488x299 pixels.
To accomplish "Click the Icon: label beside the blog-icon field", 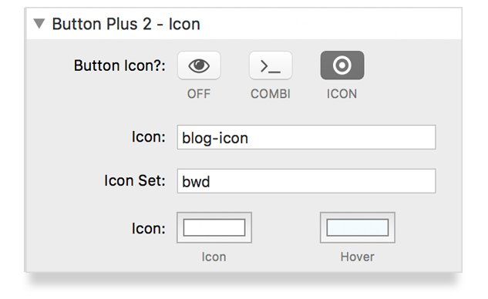I will point(149,137).
